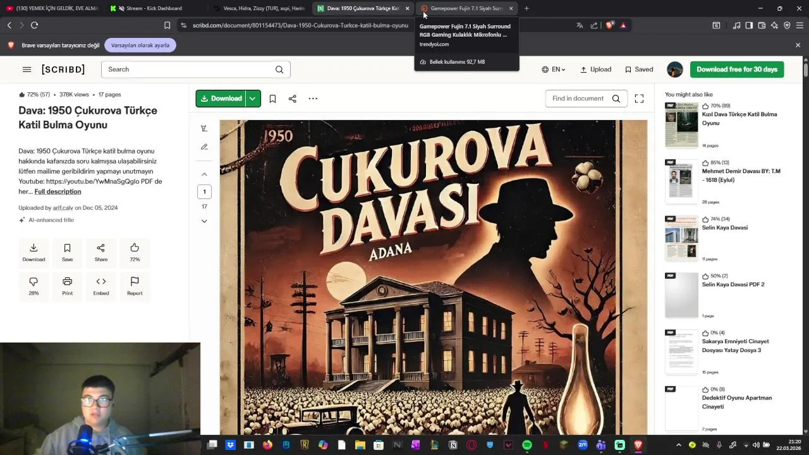
Task: Click the Scribd logo
Action: 63,70
